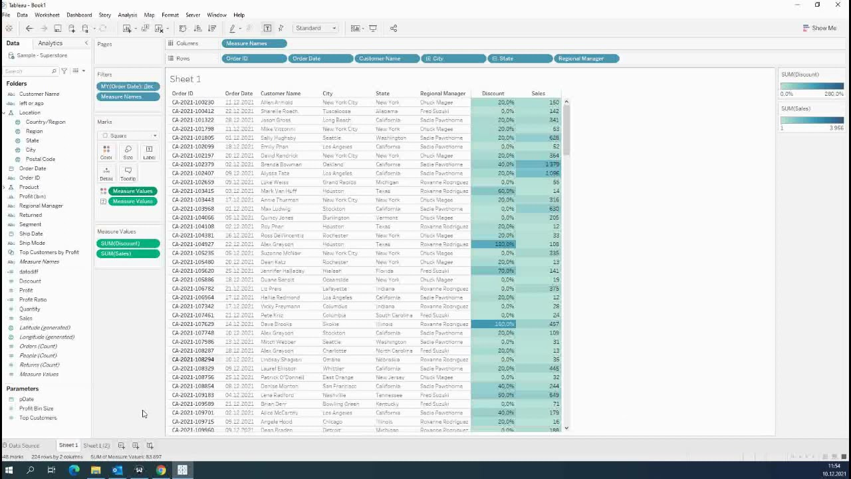
Task: Click the filter fields icon in Data pane
Action: pos(64,71)
